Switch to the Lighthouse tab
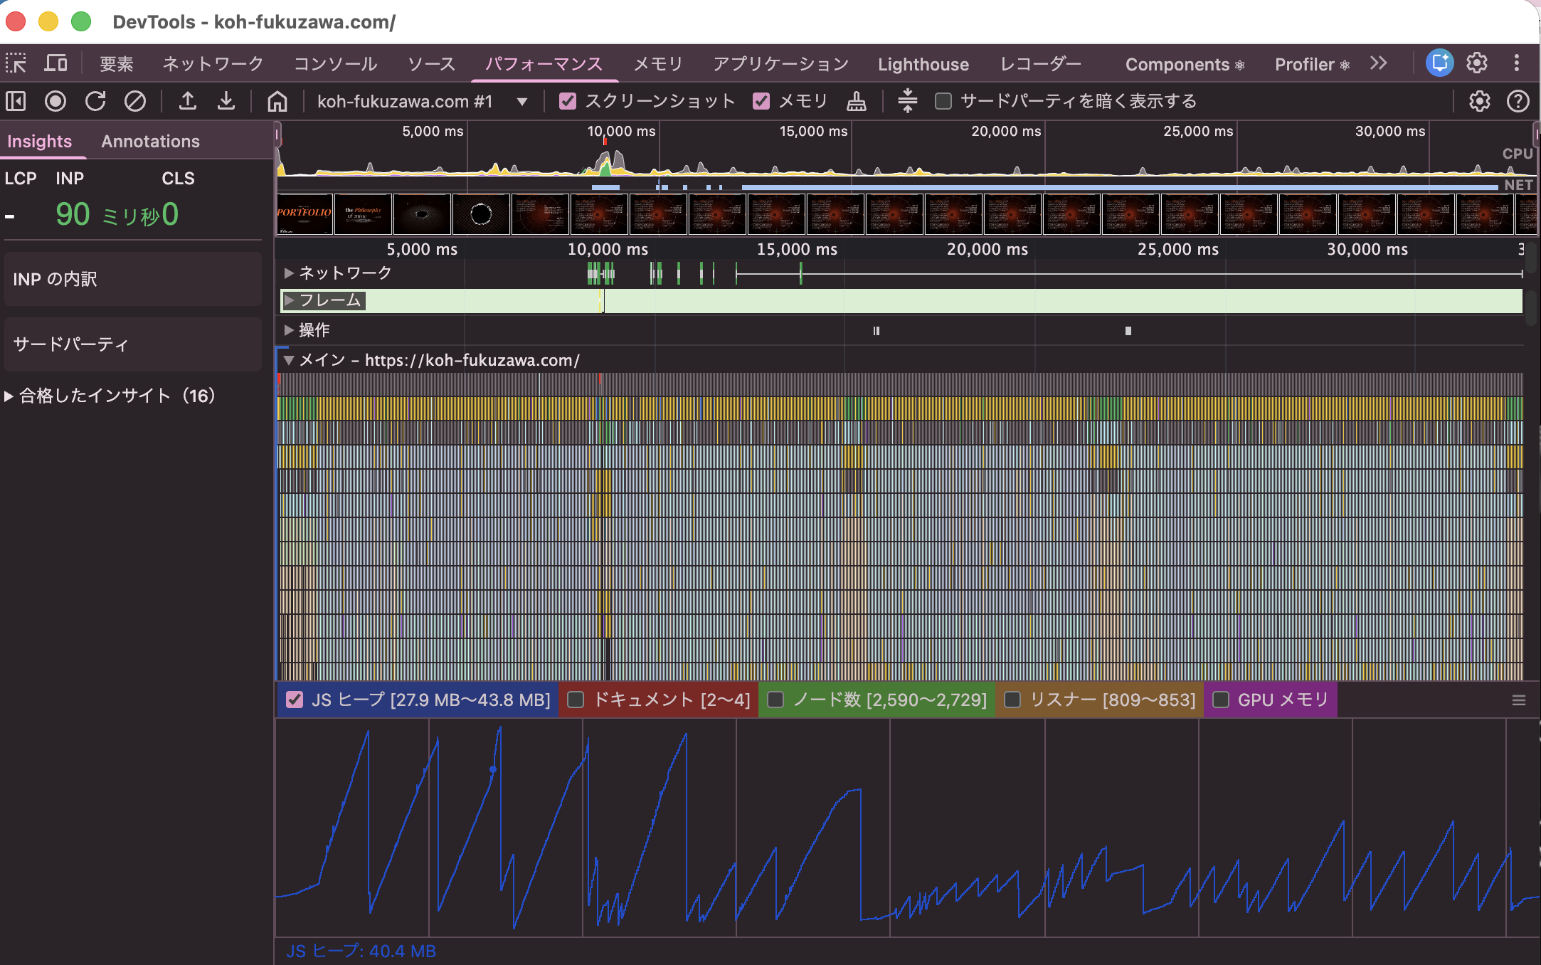The height and width of the screenshot is (965, 1541). pos(923,65)
